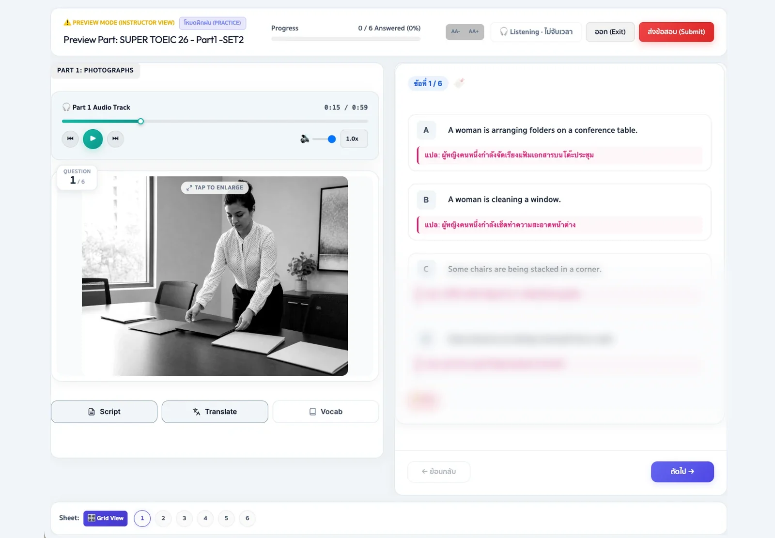
Task: Open the 1.0x playback speed selector
Action: click(x=354, y=139)
